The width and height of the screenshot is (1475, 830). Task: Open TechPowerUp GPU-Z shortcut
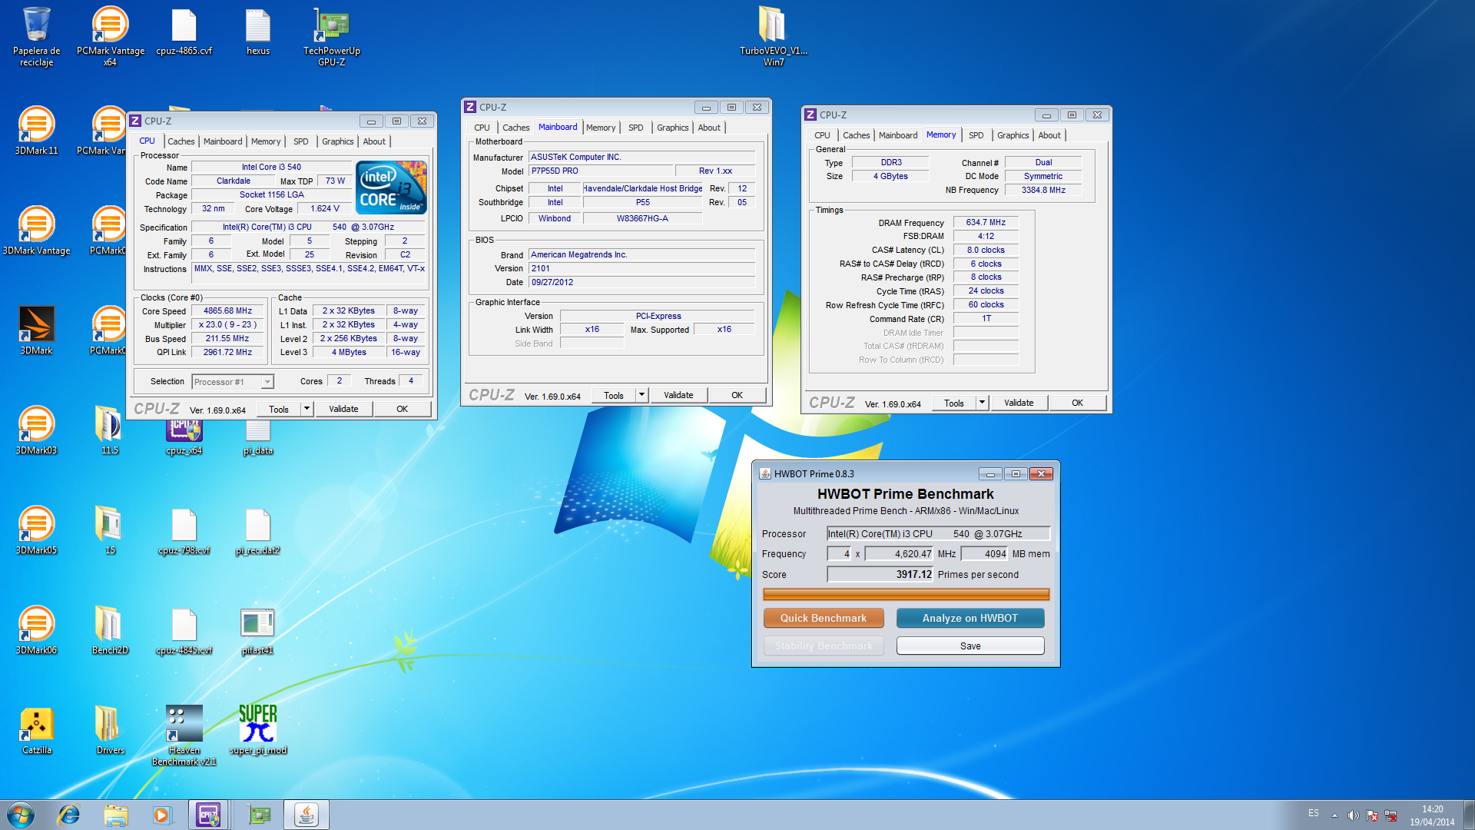pyautogui.click(x=331, y=36)
